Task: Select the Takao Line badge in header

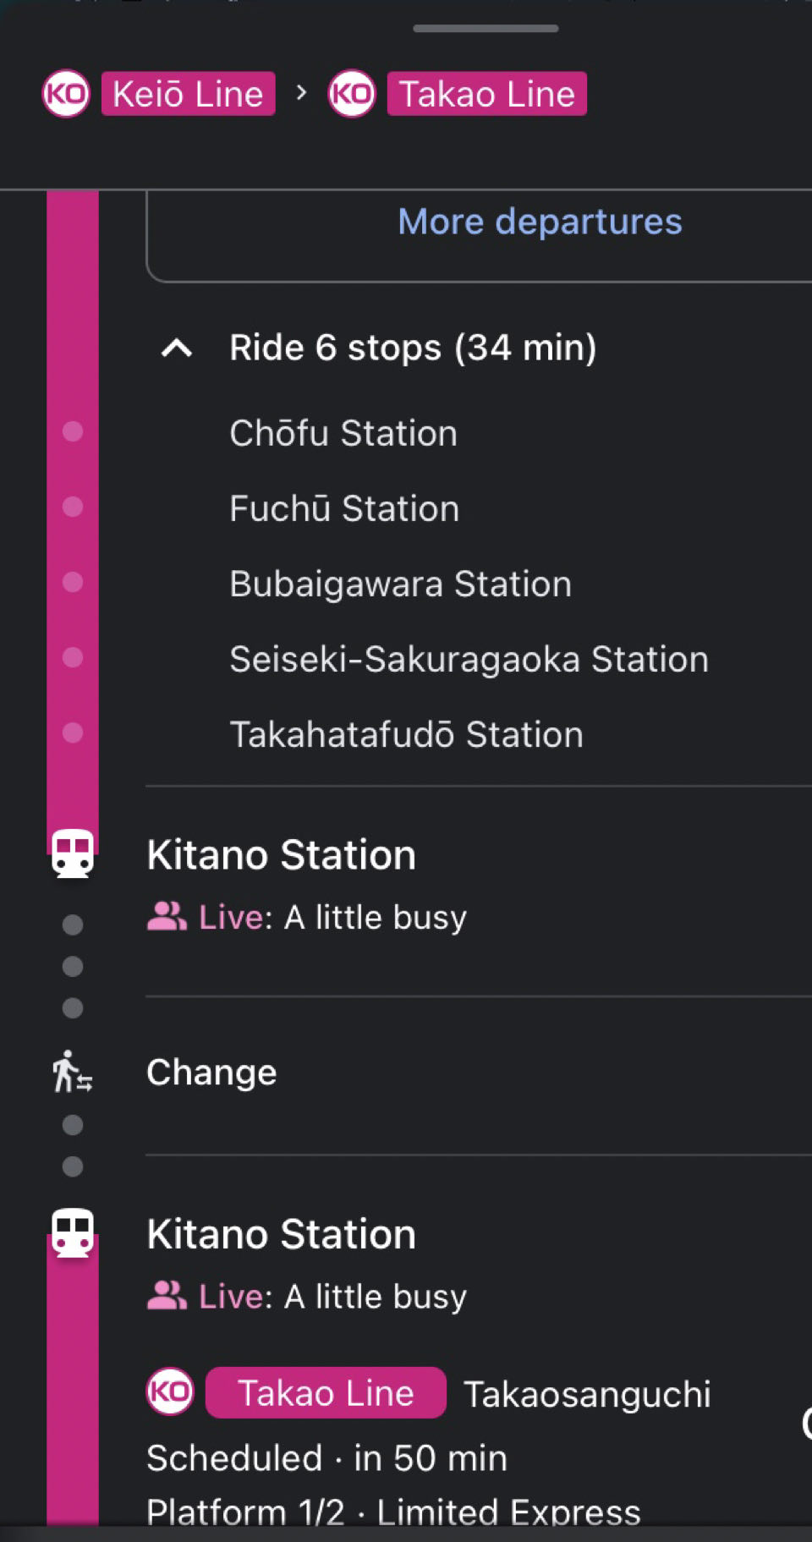Action: pyautogui.click(x=487, y=94)
